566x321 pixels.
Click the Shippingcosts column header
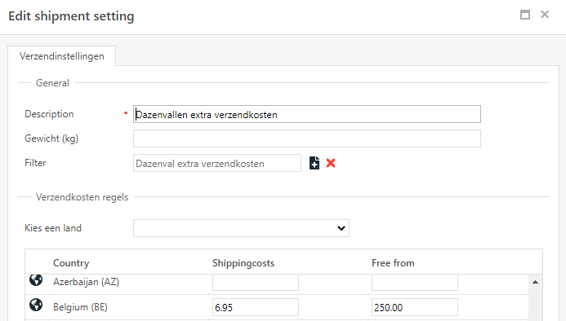point(243,263)
